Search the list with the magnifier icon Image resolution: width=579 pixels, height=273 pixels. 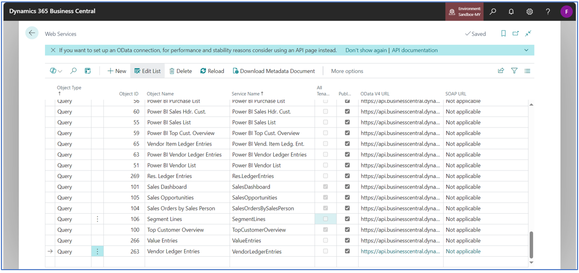[x=74, y=71]
